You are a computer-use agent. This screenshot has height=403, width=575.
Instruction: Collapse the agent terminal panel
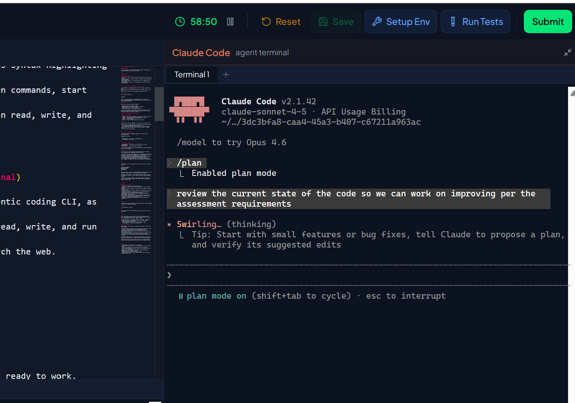568,52
